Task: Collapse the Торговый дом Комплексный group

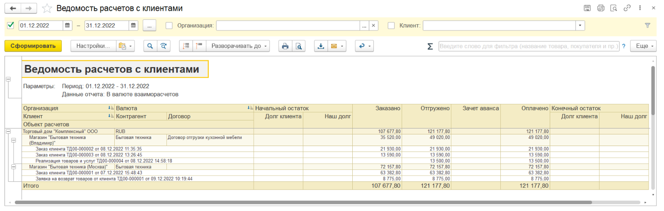Action: 8,131
